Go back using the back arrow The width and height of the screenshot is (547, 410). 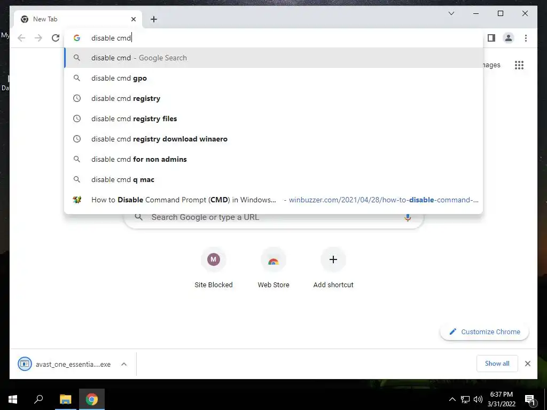pyautogui.click(x=21, y=38)
